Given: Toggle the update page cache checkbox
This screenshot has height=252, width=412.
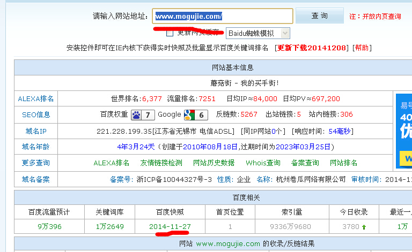Looking at the screenshot, I should 170,33.
